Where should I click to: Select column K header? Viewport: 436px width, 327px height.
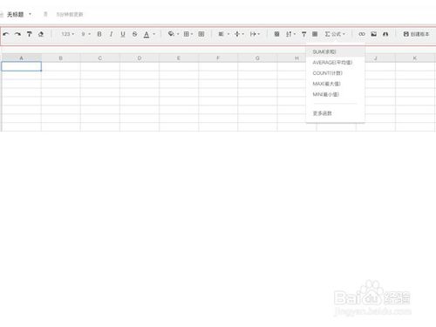[x=415, y=58]
